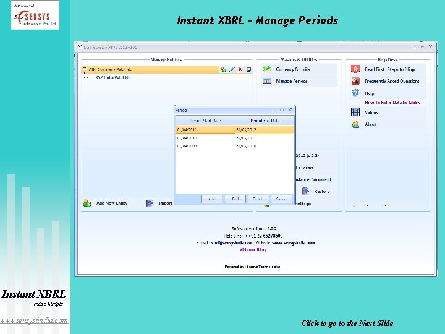Viewport: 445px width, 334px height.
Task: Select start date cell 01/04/2011
Action: 205,129
